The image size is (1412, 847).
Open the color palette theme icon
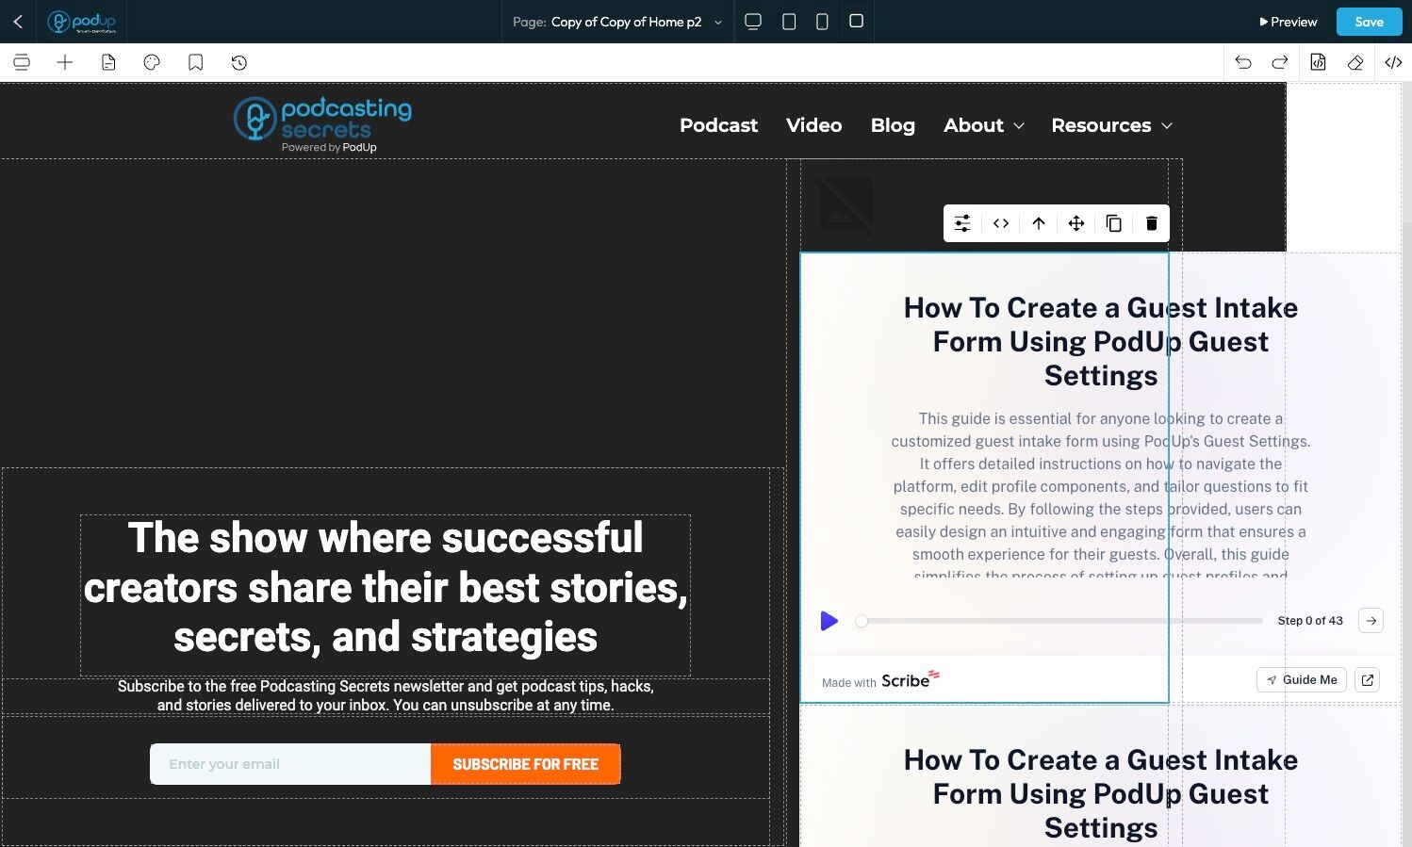(x=152, y=63)
